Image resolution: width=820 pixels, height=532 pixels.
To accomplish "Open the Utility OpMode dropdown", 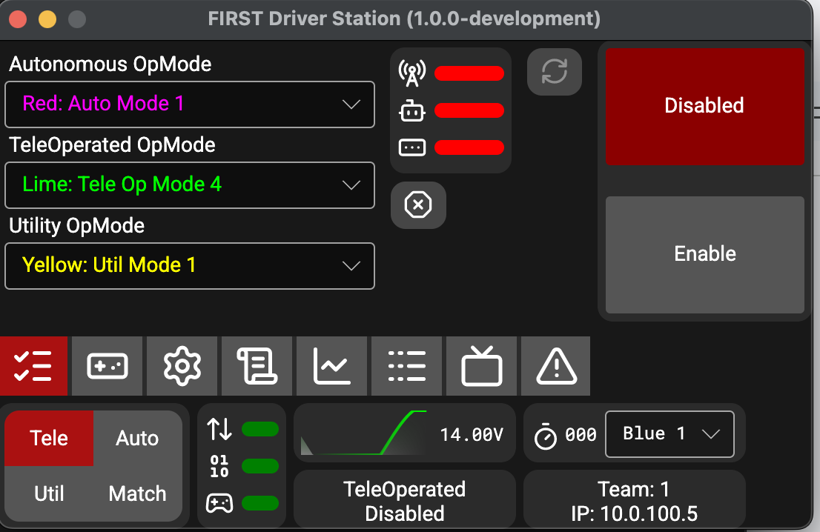I will [x=190, y=265].
